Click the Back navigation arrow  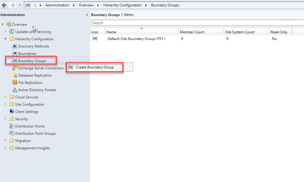point(4,5)
